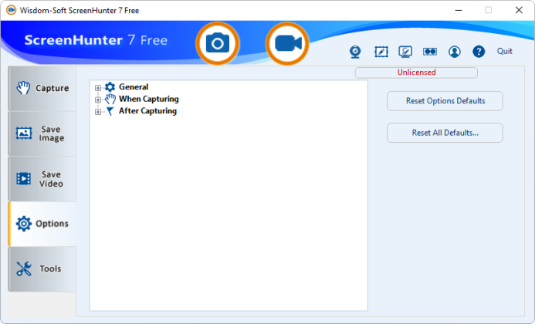
Task: Click the video recording button
Action: click(287, 44)
